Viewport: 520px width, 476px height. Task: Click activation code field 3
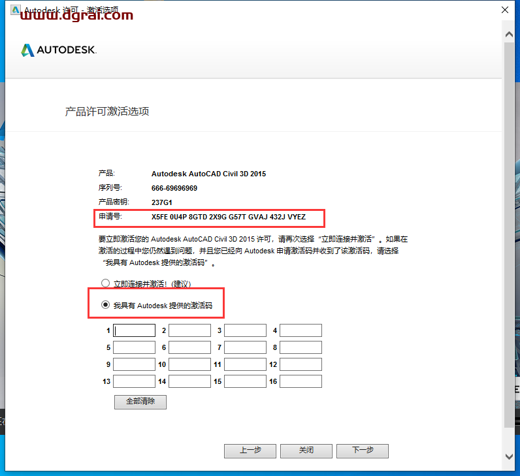[246, 330]
